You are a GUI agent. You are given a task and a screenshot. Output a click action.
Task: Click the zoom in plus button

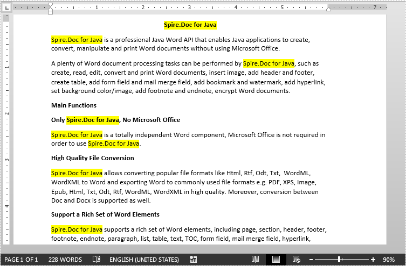(373, 260)
